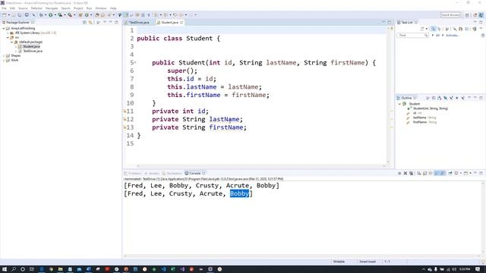The width and height of the screenshot is (486, 273).
Task: Open the Project menu
Action: click(x=78, y=8)
